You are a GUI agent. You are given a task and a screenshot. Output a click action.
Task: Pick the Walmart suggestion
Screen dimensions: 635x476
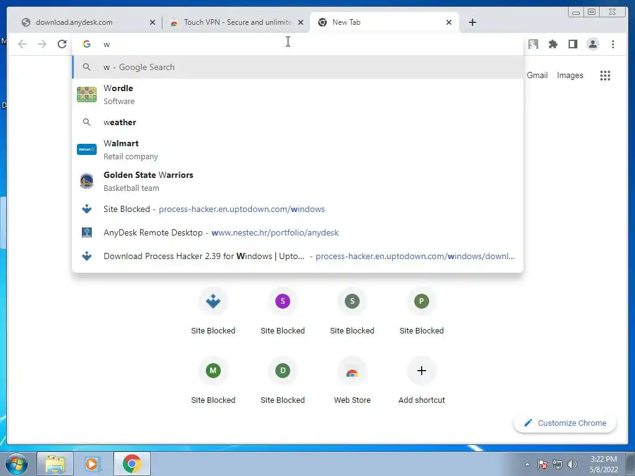298,150
